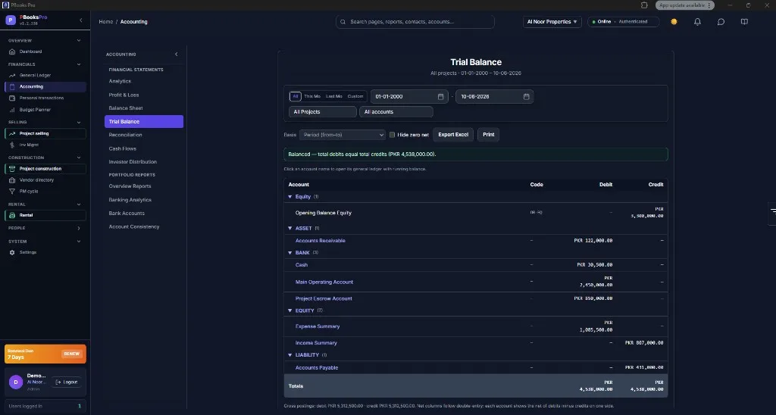Go to Home breadcrumb

(x=105, y=22)
